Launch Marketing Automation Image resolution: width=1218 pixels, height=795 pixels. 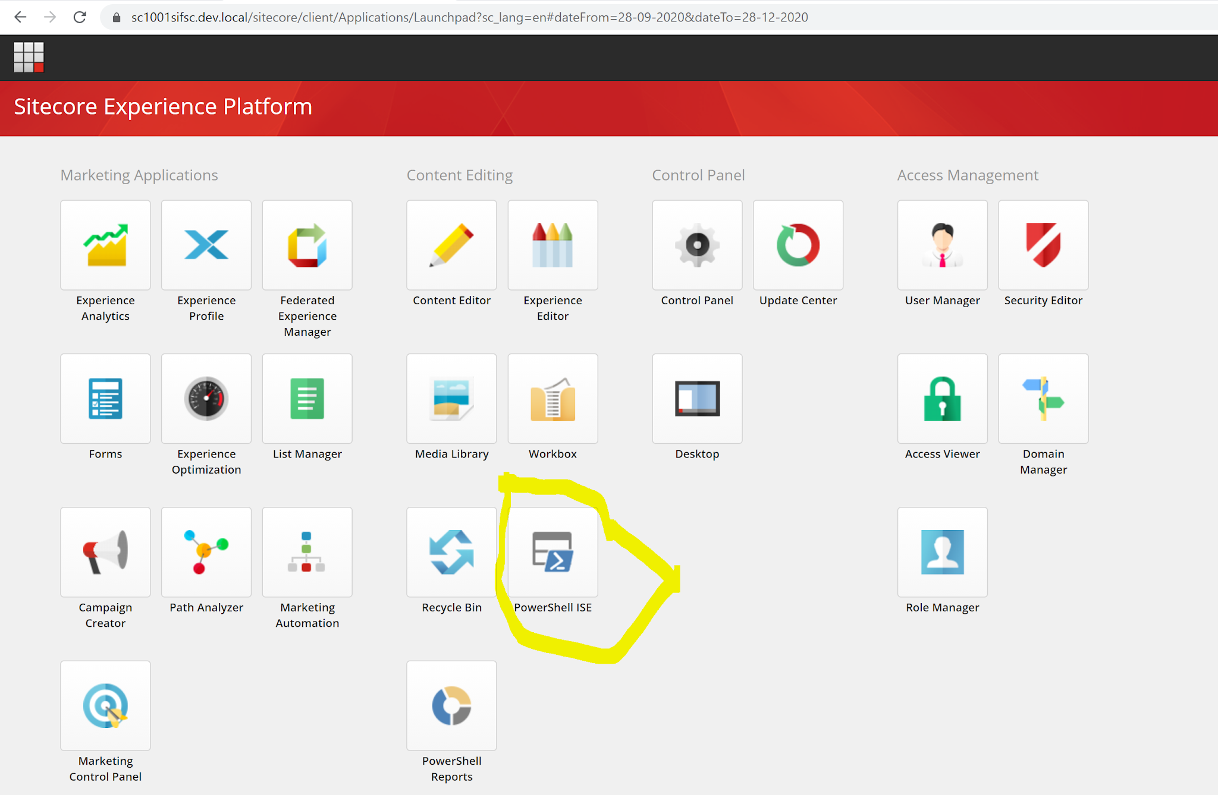(x=307, y=552)
